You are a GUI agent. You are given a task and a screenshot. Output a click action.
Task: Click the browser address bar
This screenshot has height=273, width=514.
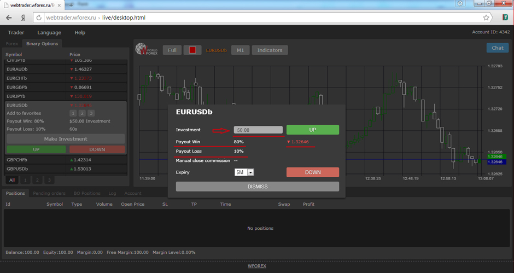pos(262,18)
